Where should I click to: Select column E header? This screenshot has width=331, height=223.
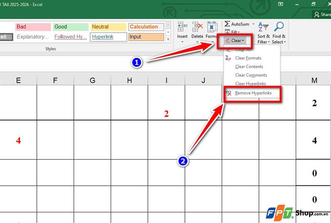18,80
